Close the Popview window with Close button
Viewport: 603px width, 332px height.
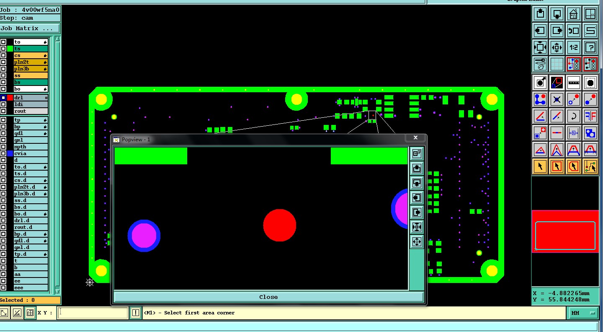(268, 297)
